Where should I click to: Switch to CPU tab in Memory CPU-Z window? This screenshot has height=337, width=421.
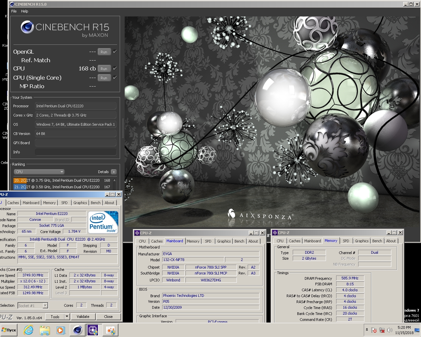click(280, 241)
